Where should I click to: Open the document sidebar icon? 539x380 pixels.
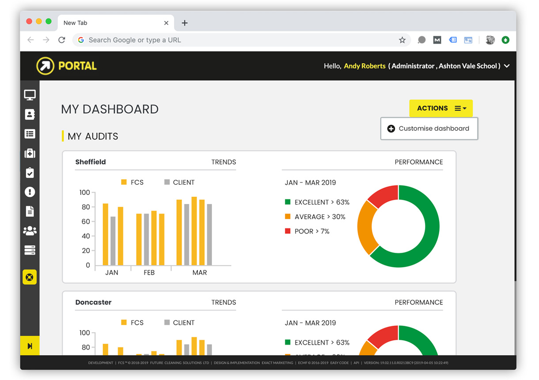(30, 211)
